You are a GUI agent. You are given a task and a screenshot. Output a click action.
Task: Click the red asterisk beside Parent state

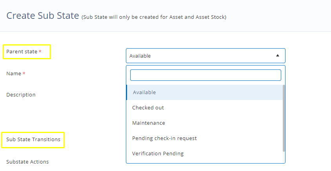(40, 52)
